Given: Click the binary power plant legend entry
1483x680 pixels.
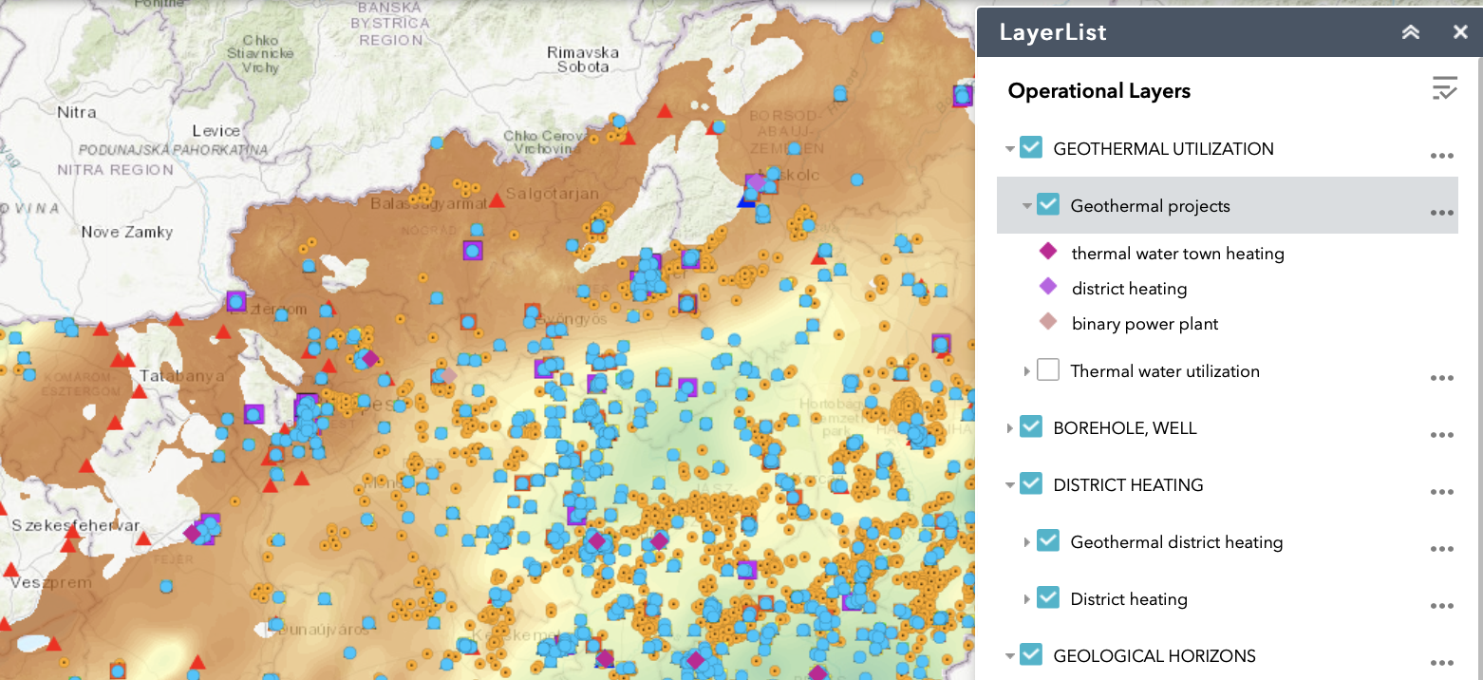Looking at the screenshot, I should 1145,323.
